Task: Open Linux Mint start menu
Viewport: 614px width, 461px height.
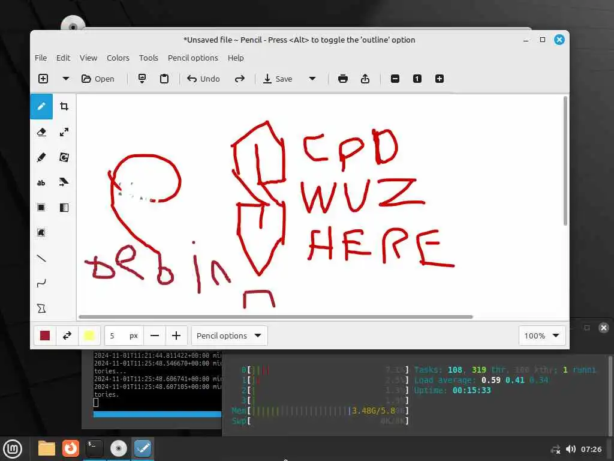Action: click(x=13, y=448)
